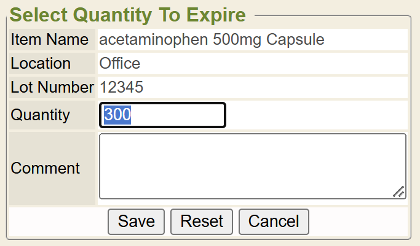420x246 pixels.
Task: Click the Location label
Action: (x=41, y=63)
